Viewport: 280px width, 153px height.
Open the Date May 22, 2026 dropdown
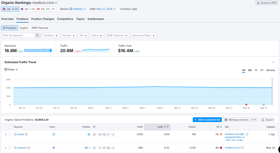(x=106, y=9)
